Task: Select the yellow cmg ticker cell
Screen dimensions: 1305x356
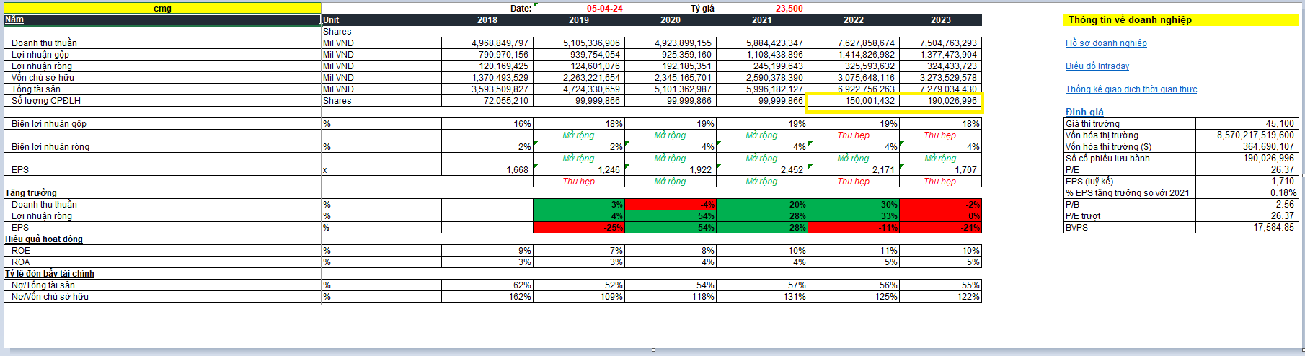Action: click(162, 9)
